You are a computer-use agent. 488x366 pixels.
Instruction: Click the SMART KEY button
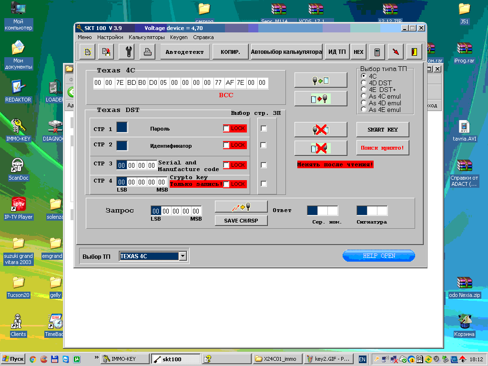point(382,130)
